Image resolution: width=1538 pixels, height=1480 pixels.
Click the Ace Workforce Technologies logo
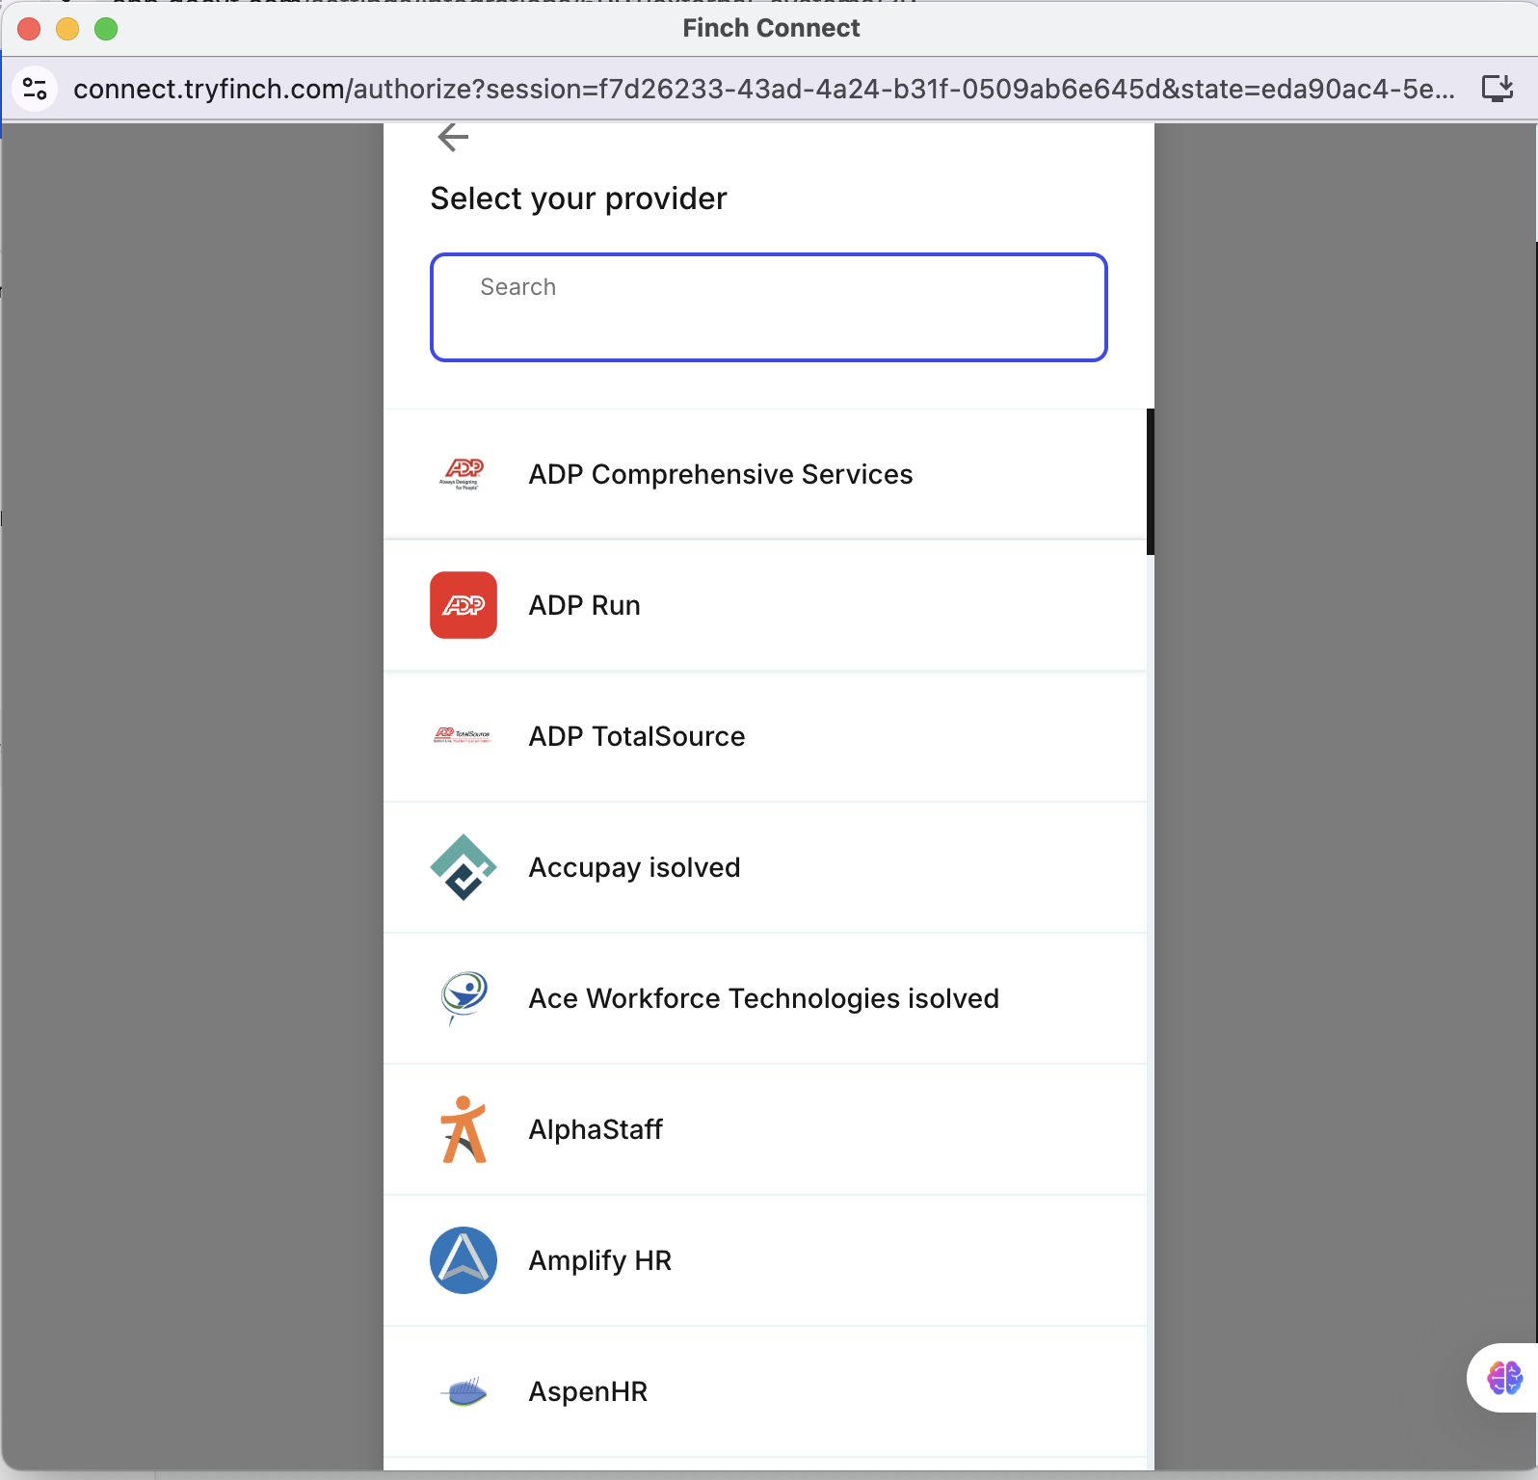pyautogui.click(x=463, y=998)
